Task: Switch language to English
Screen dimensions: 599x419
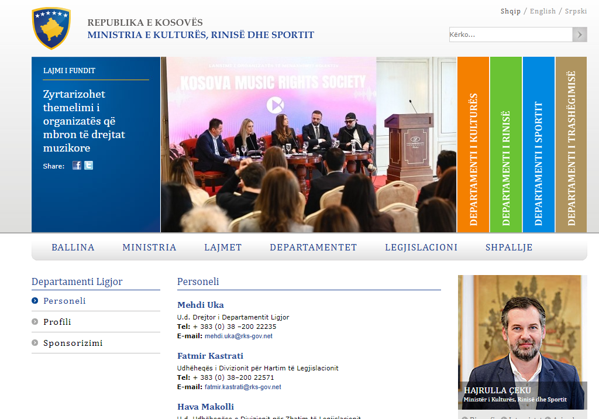Action: [542, 11]
